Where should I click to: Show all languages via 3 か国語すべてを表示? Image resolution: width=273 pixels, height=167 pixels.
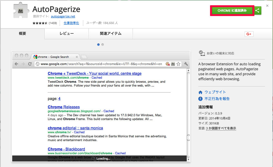point(221,128)
